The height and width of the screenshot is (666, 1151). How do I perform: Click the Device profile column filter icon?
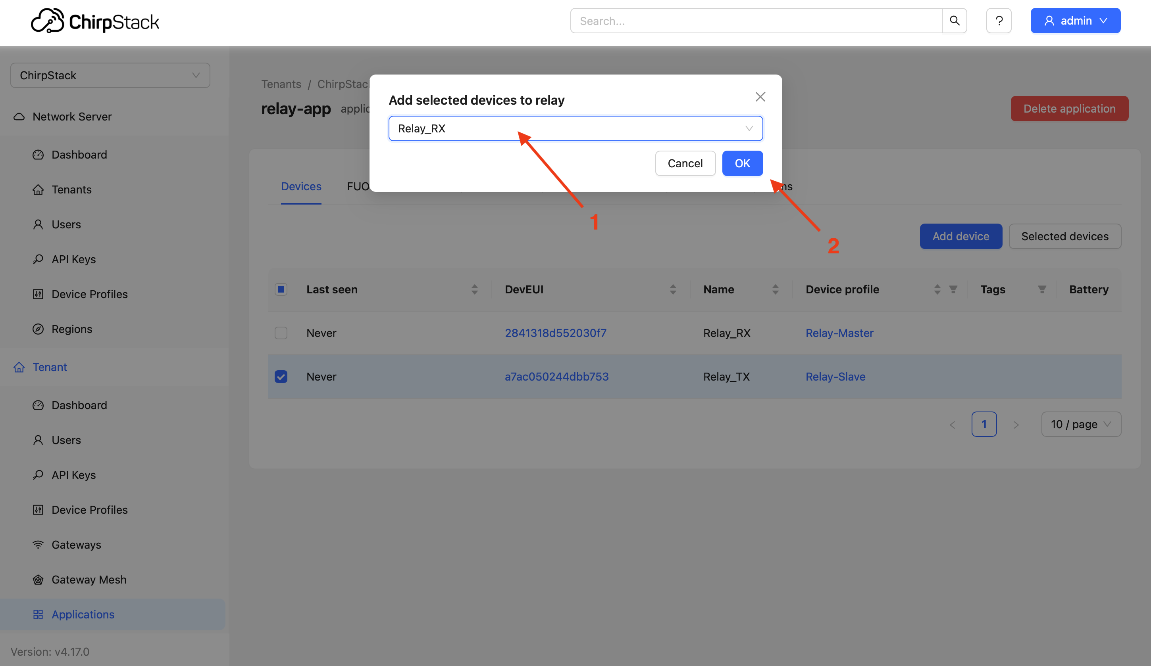click(x=953, y=289)
